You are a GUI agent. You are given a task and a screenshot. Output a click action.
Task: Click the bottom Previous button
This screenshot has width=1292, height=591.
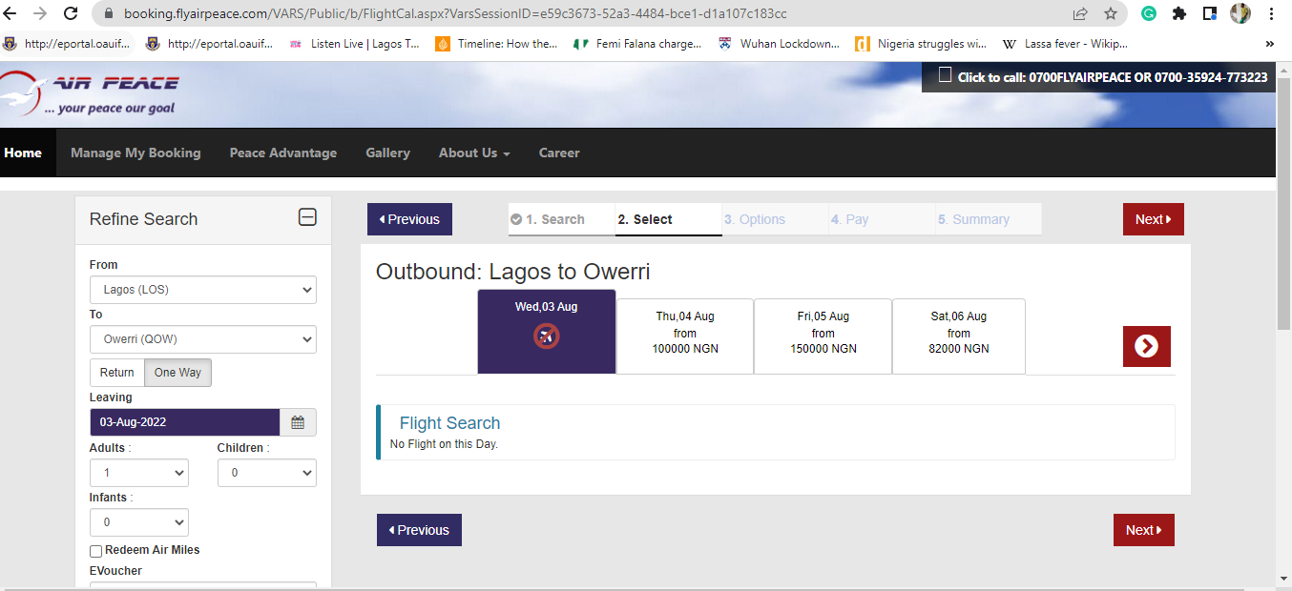click(419, 530)
